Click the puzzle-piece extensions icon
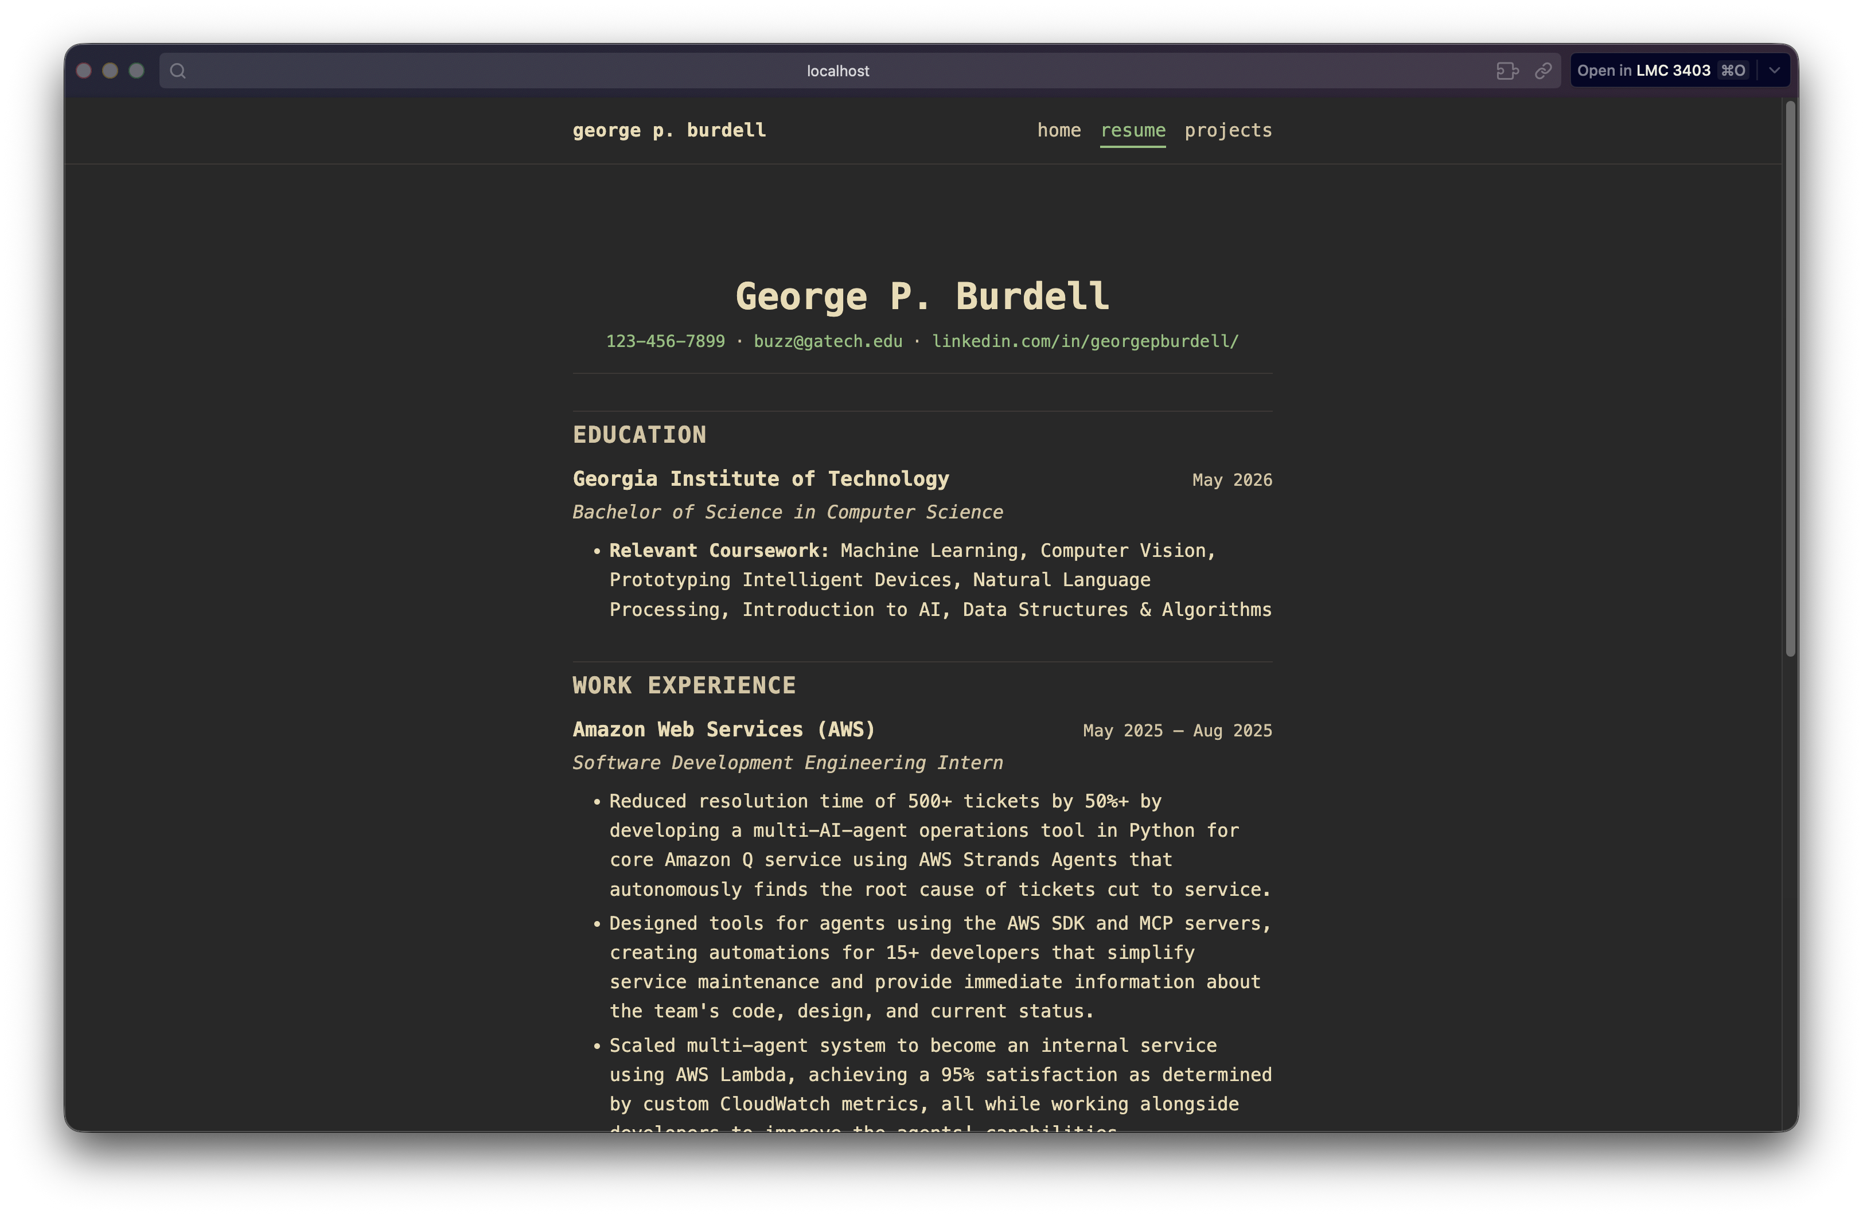This screenshot has width=1863, height=1217. (1507, 71)
